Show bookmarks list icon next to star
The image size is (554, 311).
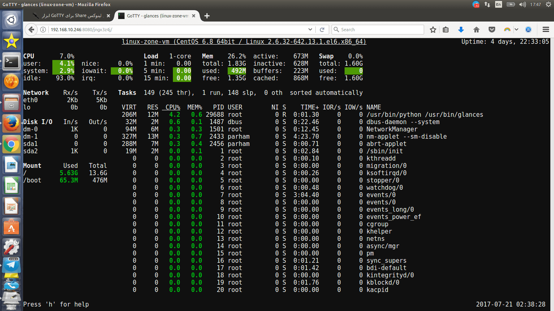pyautogui.click(x=446, y=30)
